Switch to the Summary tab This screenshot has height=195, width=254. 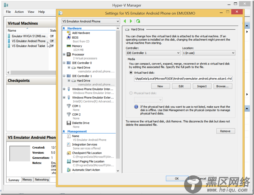click(14, 180)
